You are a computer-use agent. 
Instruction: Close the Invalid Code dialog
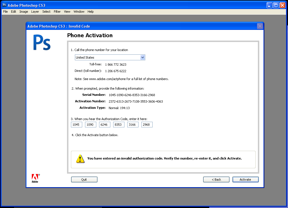(x=260, y=26)
